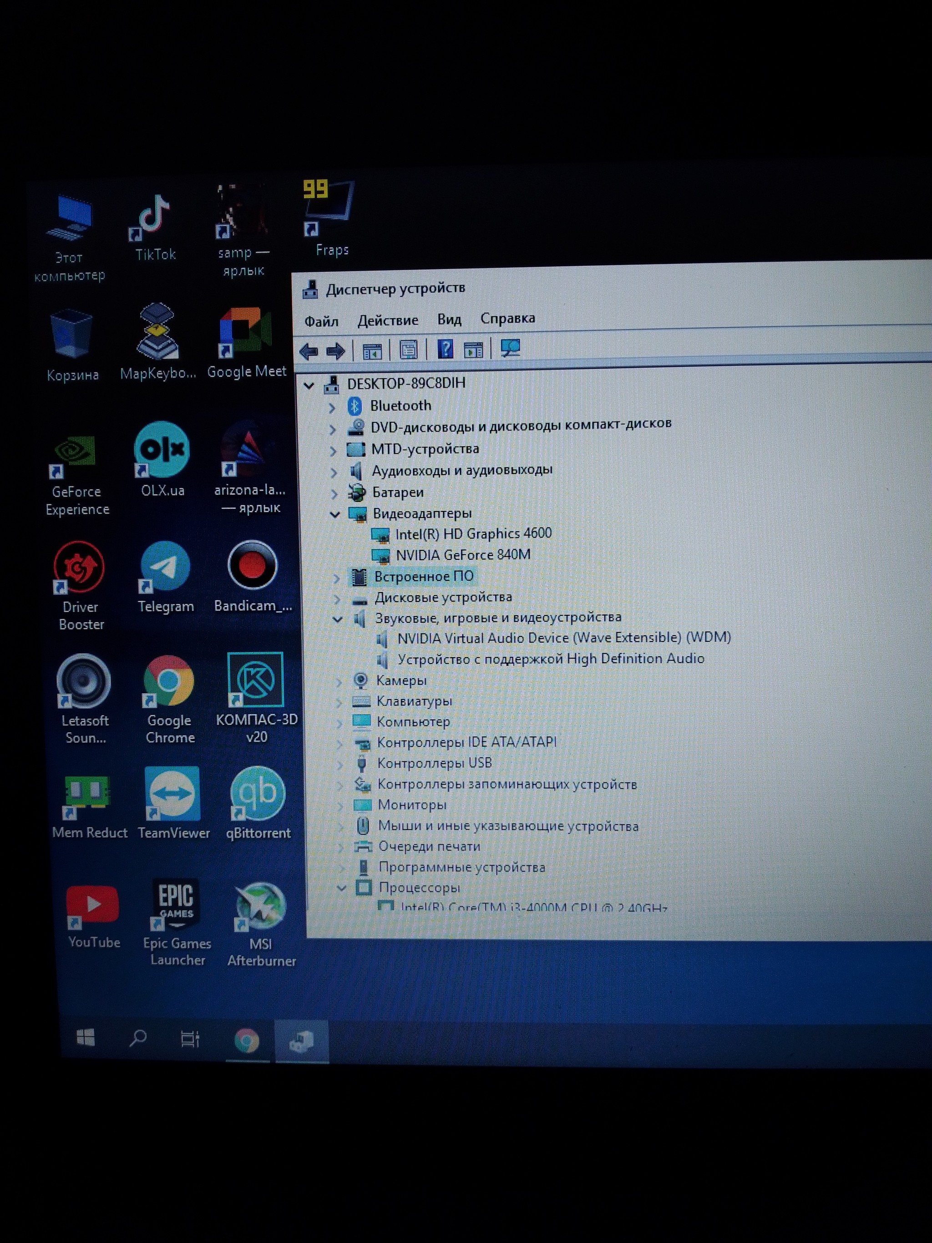Select the Встроенное ПО category

[x=424, y=577]
